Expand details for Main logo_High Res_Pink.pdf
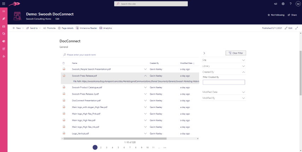Screen dimensions: 302x152 (145, 114)
